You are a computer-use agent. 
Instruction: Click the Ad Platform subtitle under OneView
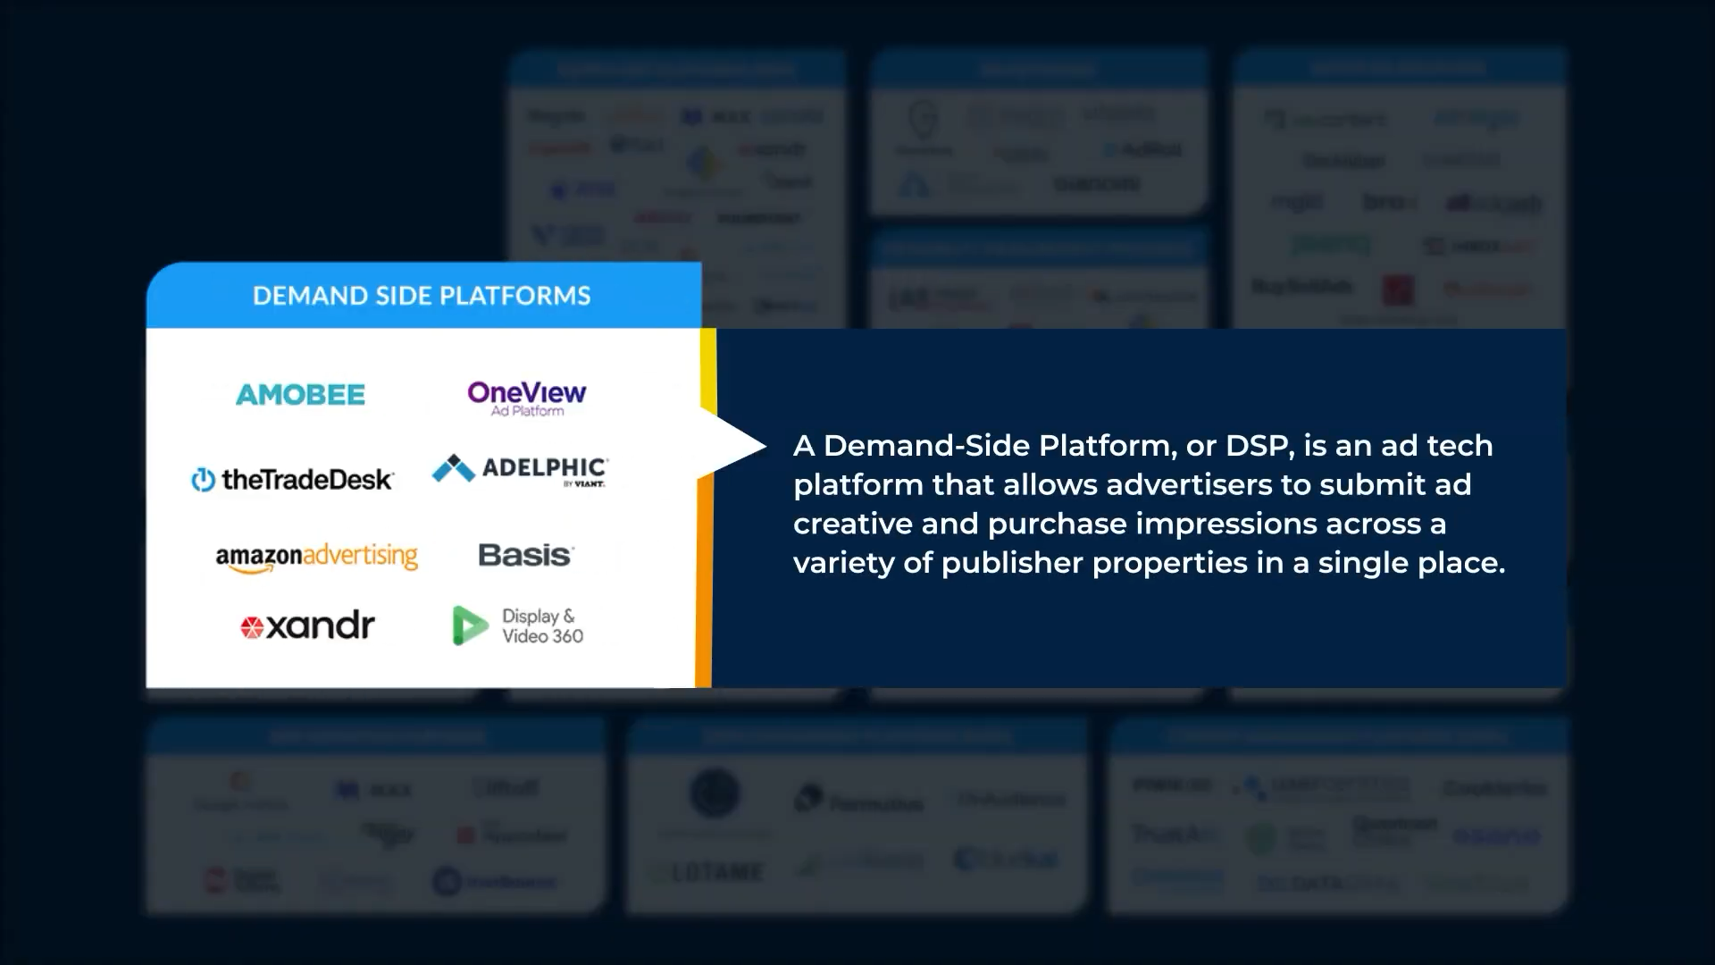click(527, 411)
